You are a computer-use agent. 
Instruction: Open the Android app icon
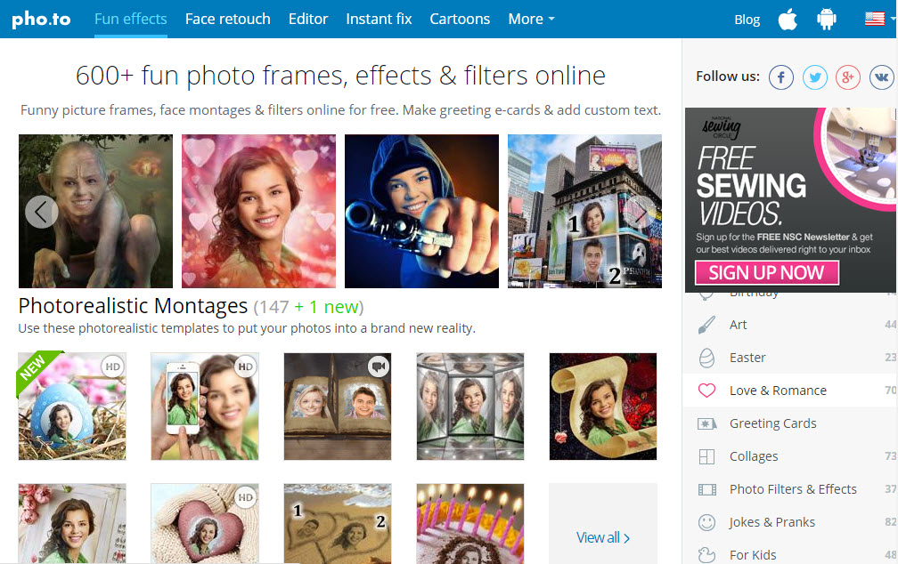click(827, 20)
